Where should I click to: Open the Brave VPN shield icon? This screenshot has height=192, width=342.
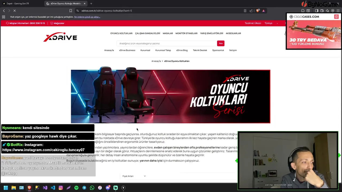point(333,11)
